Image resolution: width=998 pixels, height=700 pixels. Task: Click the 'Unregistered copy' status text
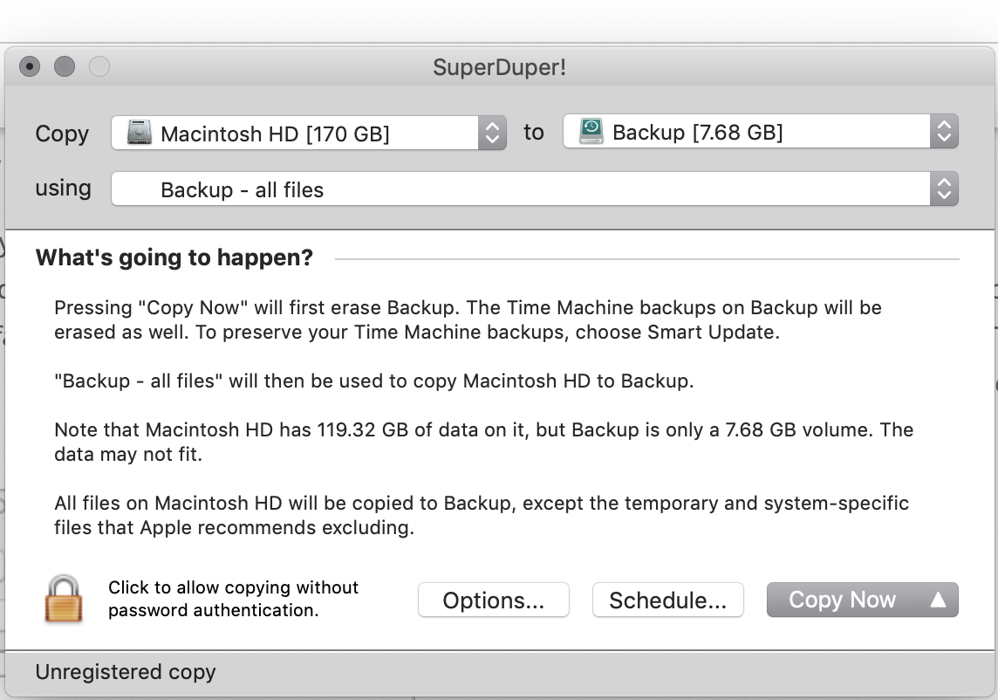[126, 672]
